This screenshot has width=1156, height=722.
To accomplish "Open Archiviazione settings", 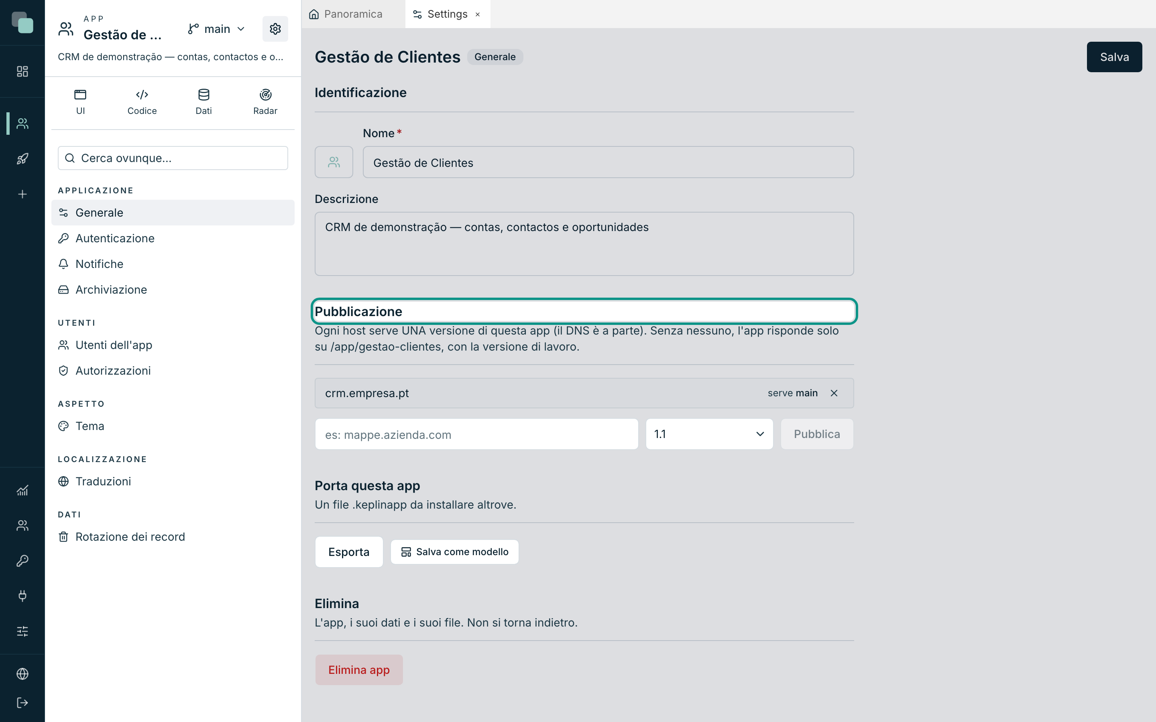I will [173, 290].
